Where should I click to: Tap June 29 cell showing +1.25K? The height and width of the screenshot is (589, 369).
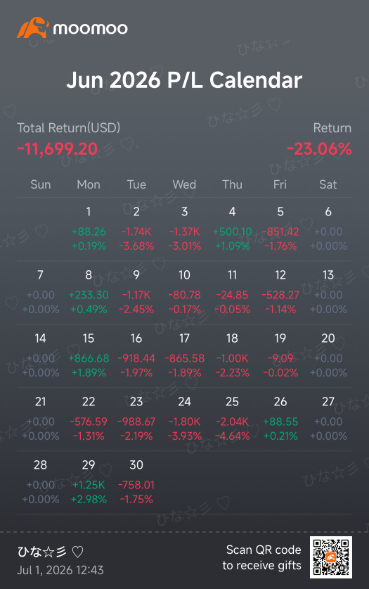89,482
